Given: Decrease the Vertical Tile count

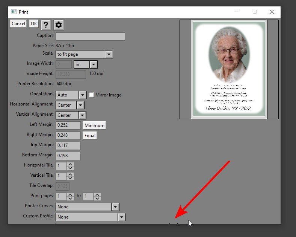Looking at the screenshot, I should pyautogui.click(x=71, y=178).
